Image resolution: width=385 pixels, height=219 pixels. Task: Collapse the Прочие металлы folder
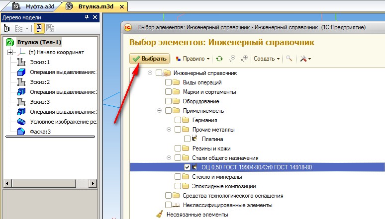(169, 130)
